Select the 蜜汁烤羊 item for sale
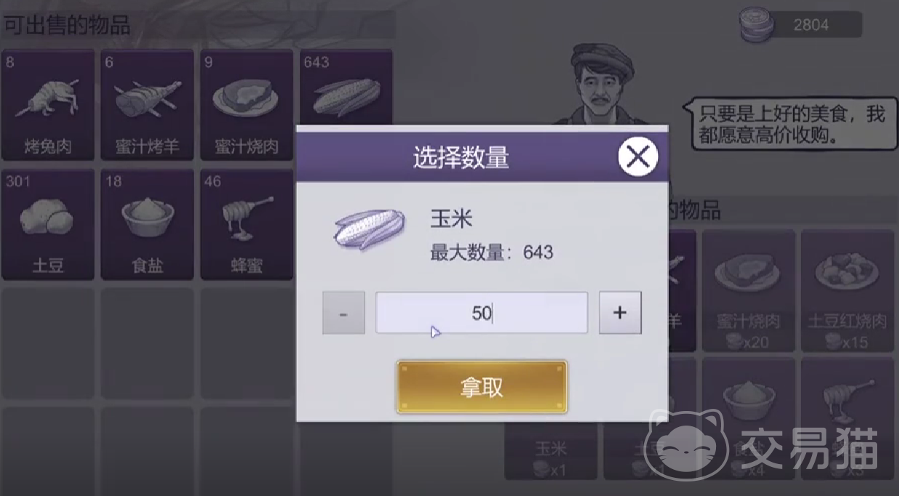This screenshot has width=899, height=496. [147, 105]
